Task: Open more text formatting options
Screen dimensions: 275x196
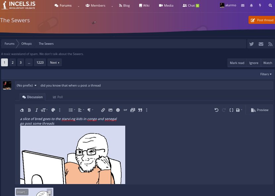Action: click(60, 110)
